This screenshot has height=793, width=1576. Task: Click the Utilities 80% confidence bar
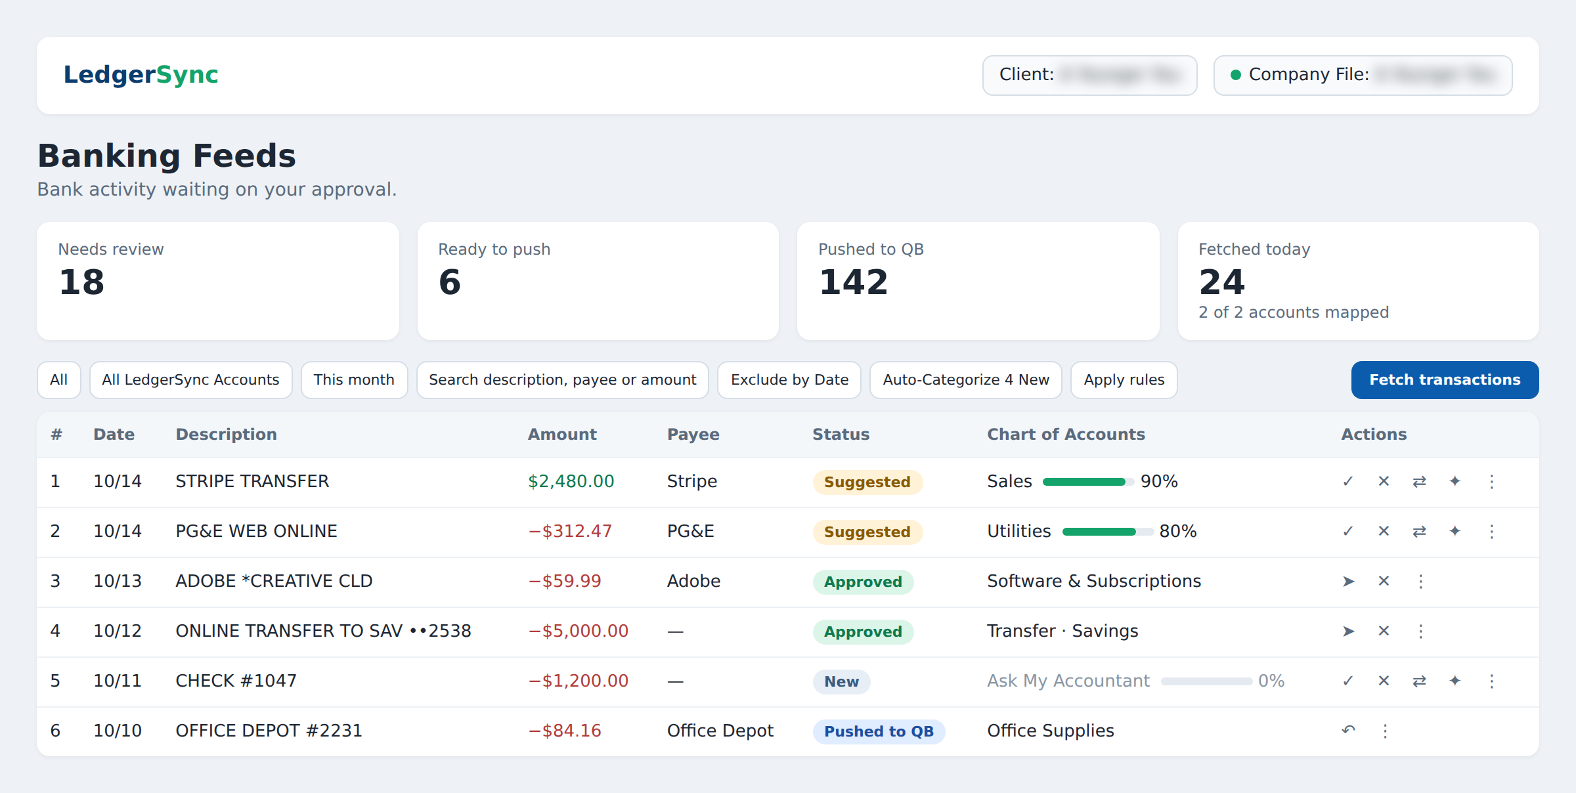(1108, 532)
